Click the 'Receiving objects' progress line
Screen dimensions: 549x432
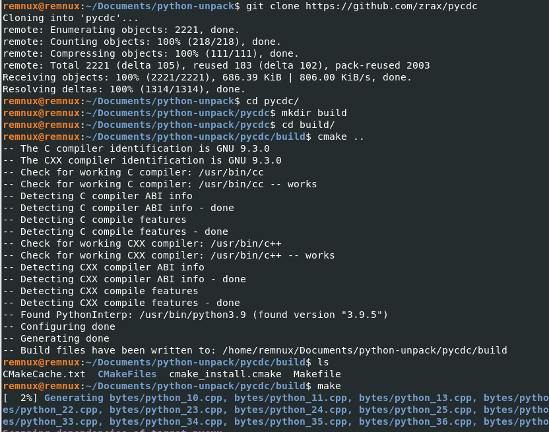207,77
